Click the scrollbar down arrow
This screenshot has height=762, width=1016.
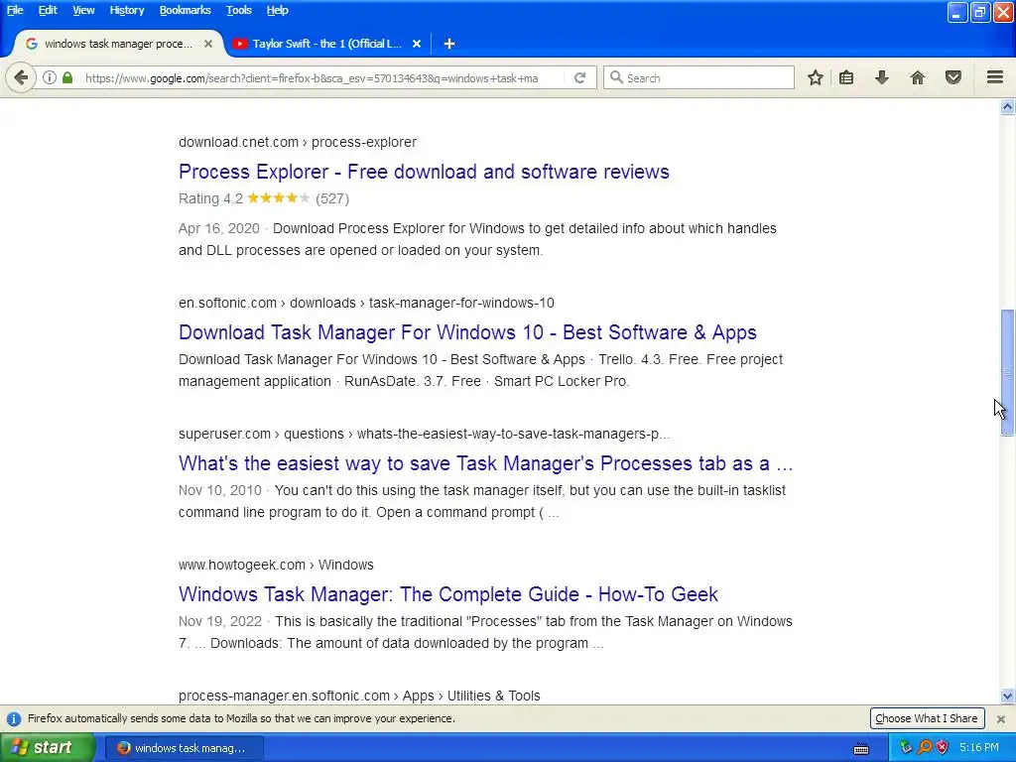pyautogui.click(x=1007, y=697)
